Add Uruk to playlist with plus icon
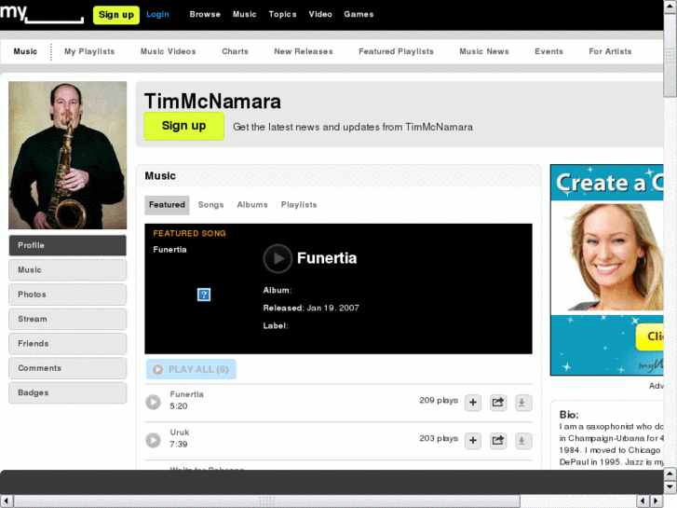The height and width of the screenshot is (508, 677). coord(473,441)
